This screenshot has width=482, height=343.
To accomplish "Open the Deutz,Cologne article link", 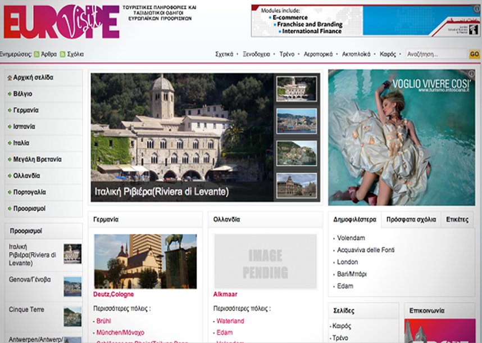I will point(113,294).
